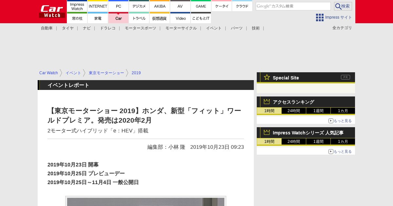Click the Impress サイト text link
Image resolution: width=393 pixels, height=206 pixels.
[339, 17]
